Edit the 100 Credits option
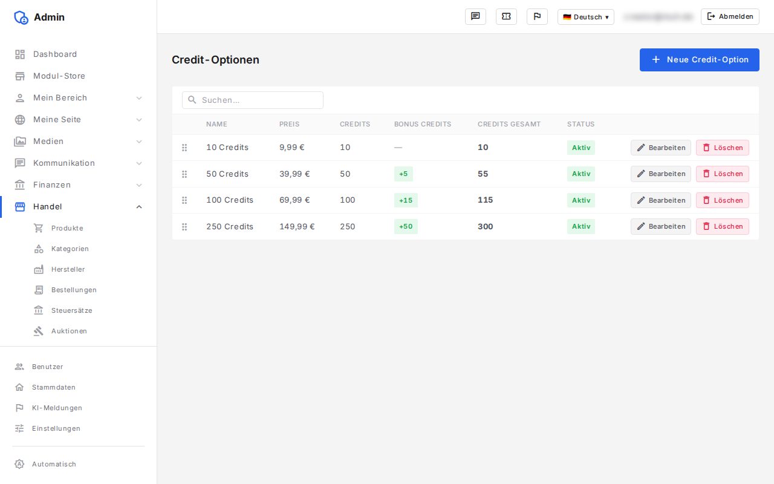 tap(661, 200)
